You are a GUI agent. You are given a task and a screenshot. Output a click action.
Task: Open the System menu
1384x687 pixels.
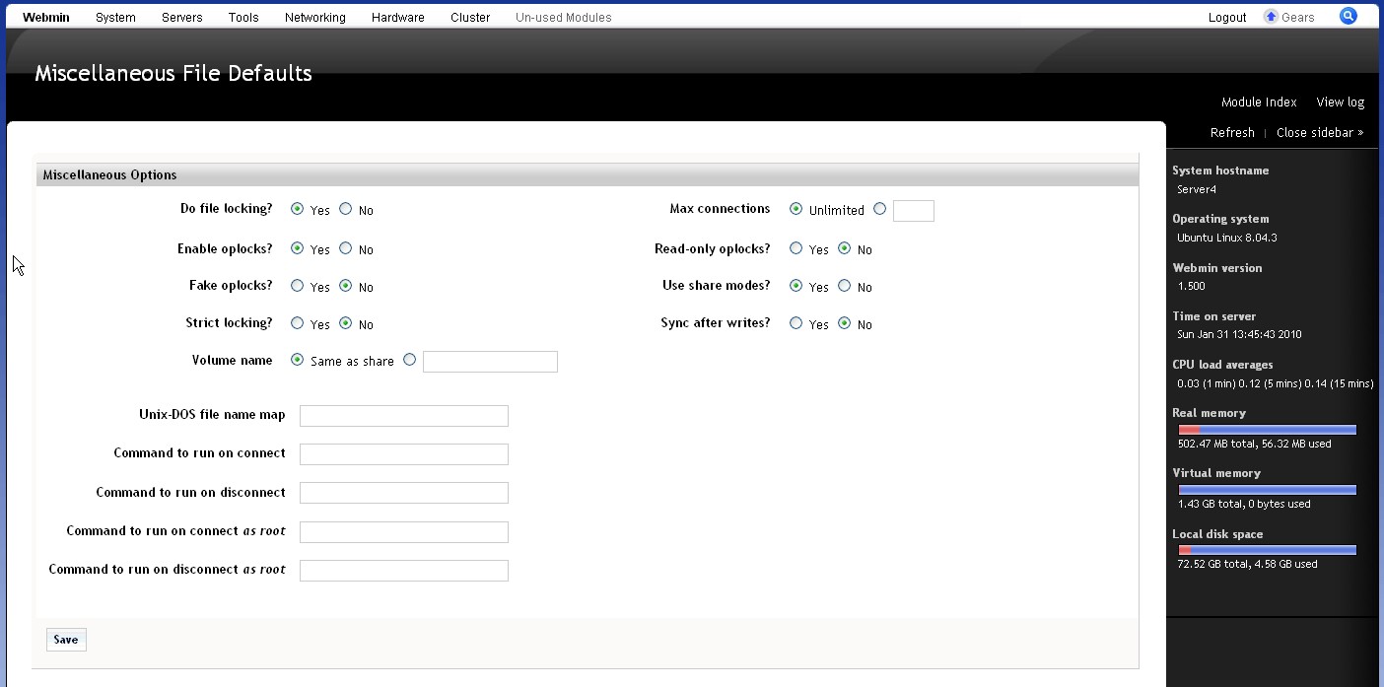(115, 18)
